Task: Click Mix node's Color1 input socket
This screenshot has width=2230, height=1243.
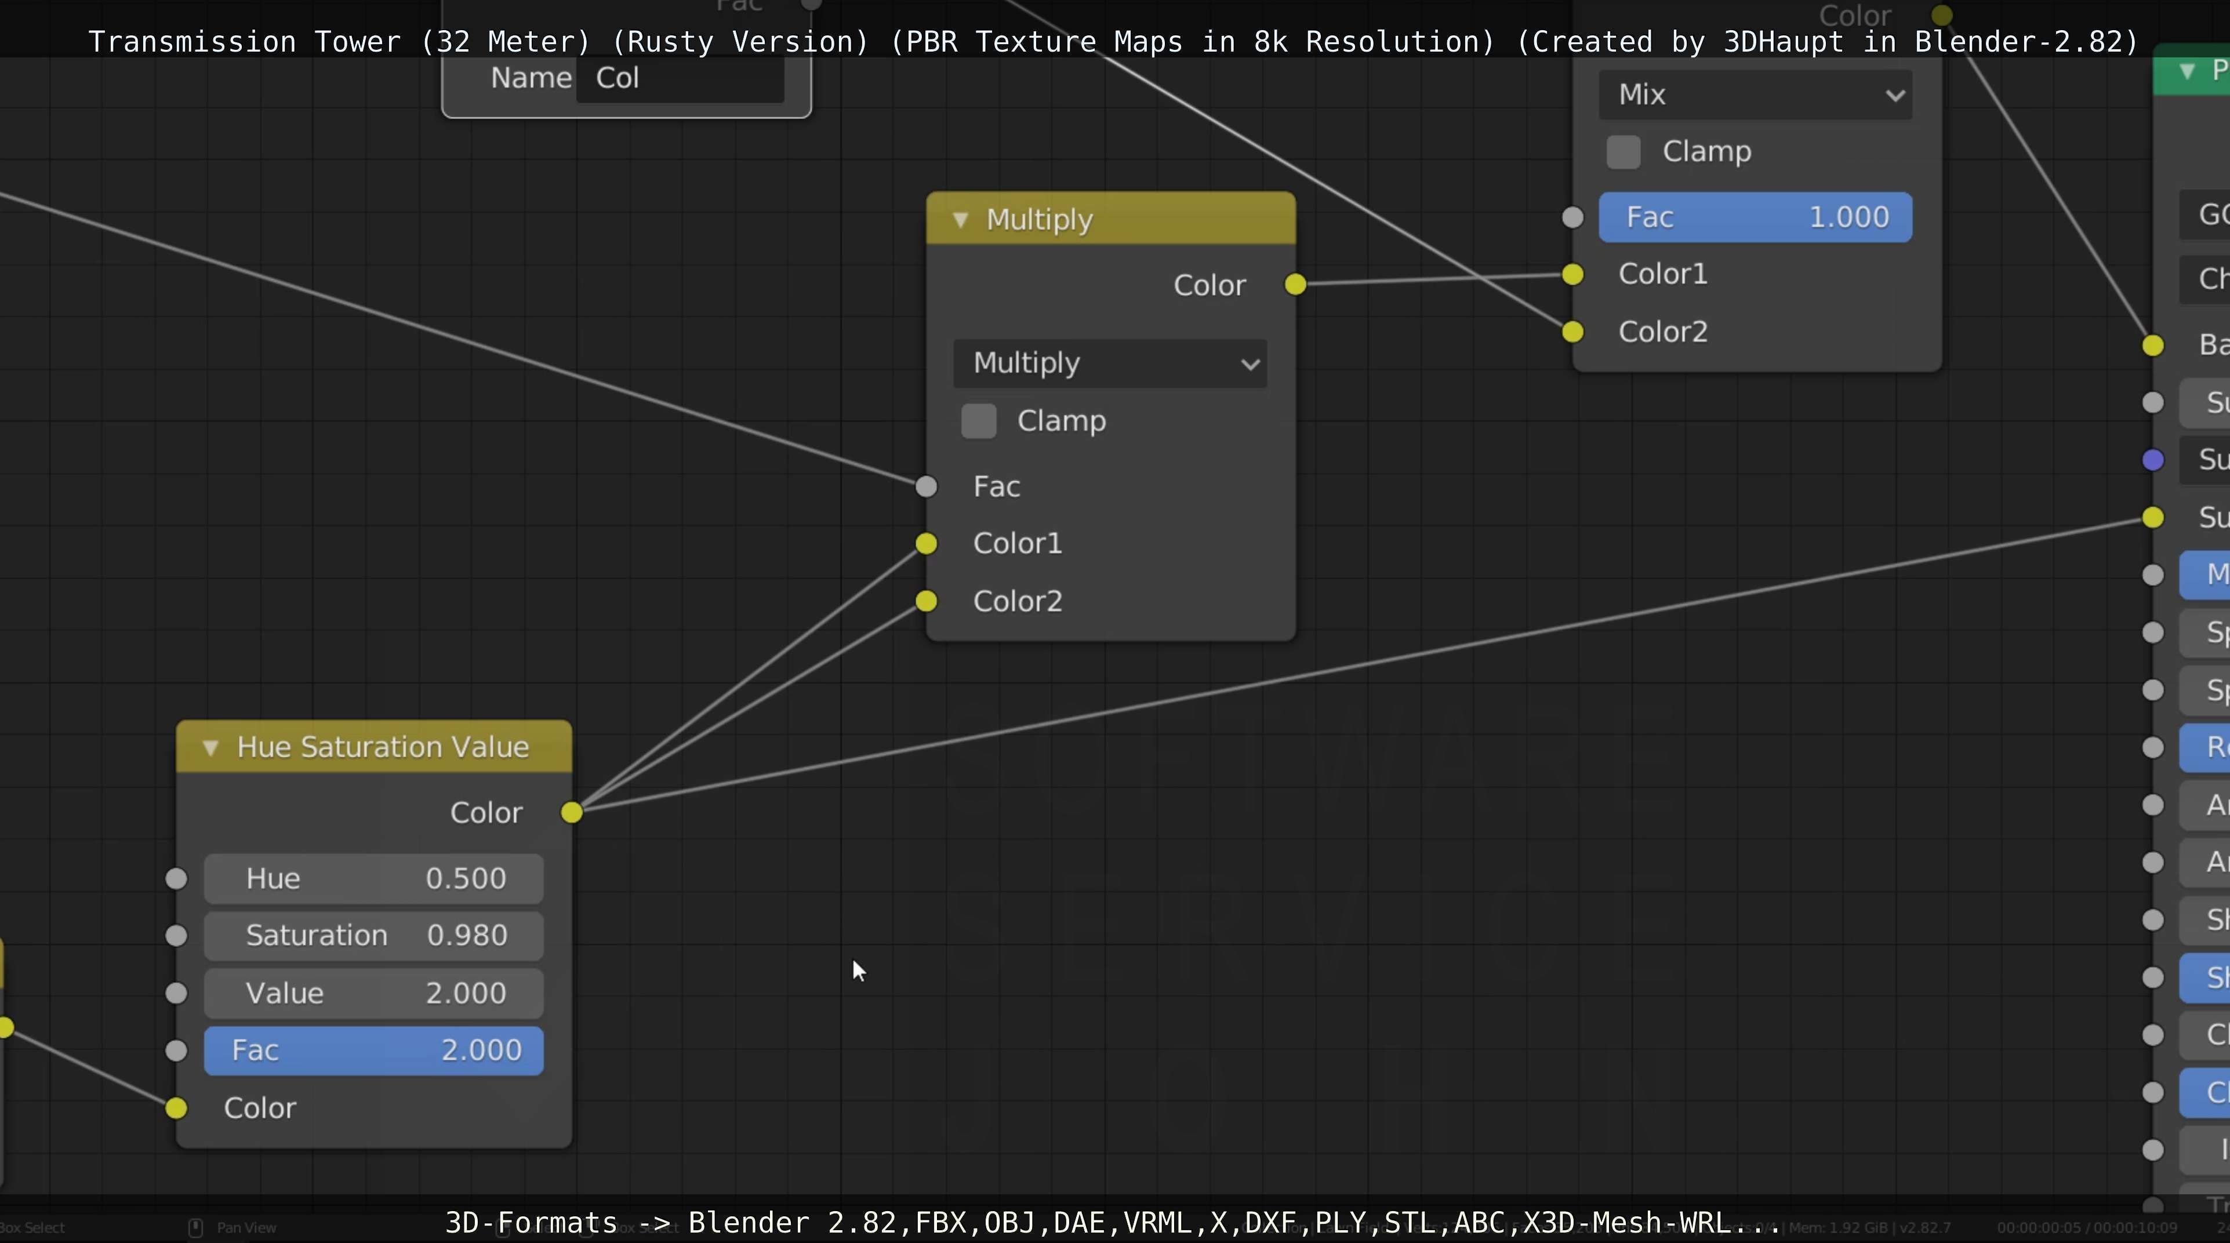Action: pos(1573,274)
